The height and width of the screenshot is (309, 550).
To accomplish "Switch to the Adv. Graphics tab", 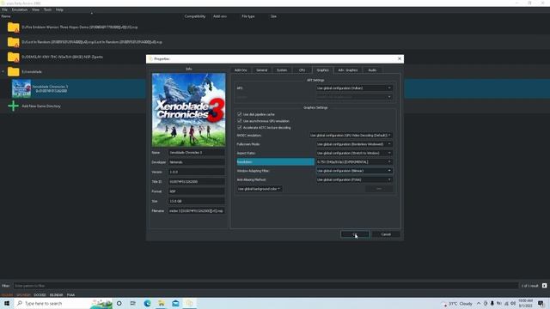I will click(348, 70).
